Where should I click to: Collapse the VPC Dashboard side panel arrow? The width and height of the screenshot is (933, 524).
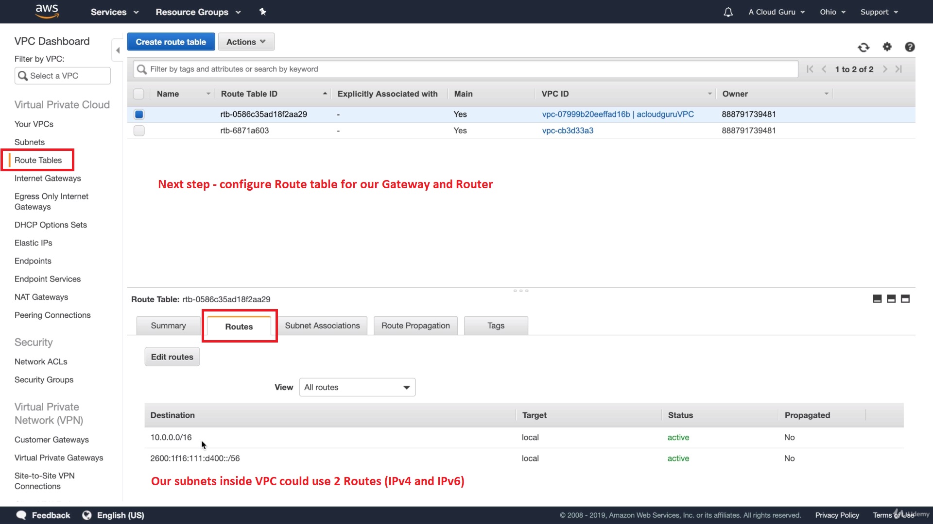118,50
